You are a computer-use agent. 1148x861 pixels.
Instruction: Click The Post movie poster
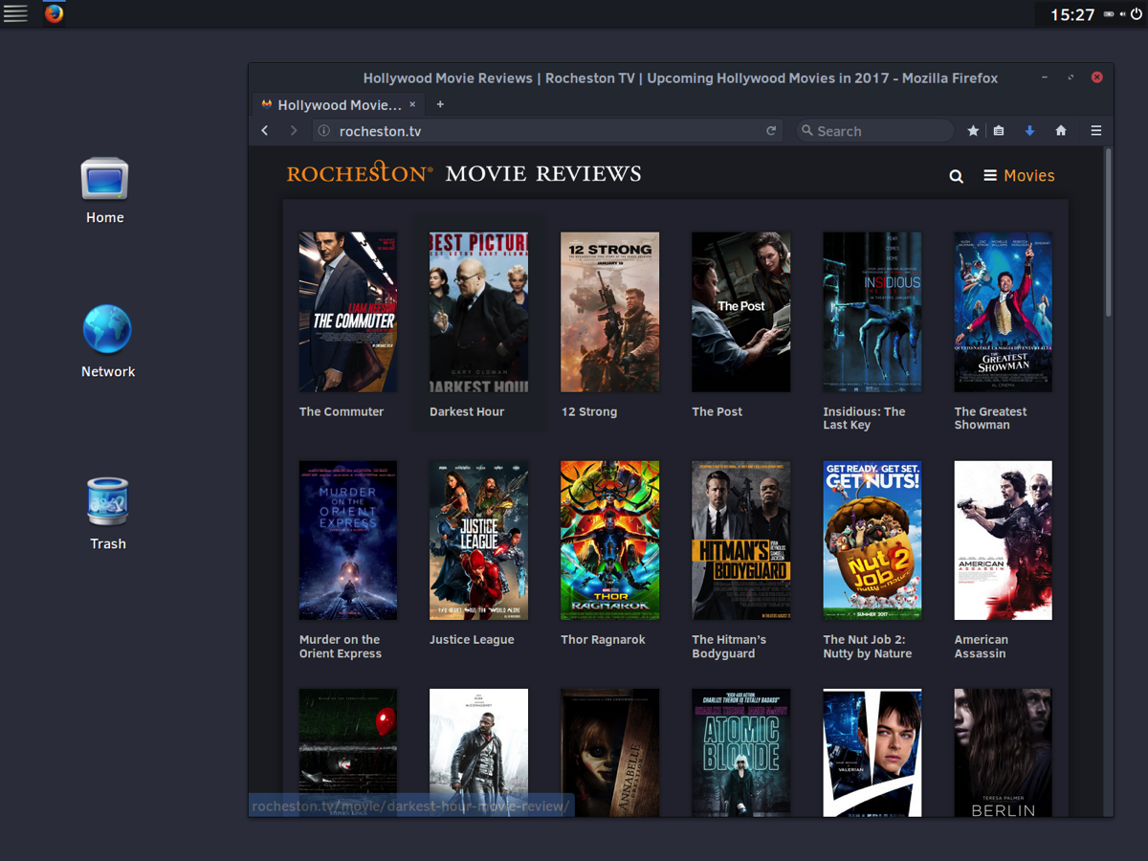tap(741, 312)
